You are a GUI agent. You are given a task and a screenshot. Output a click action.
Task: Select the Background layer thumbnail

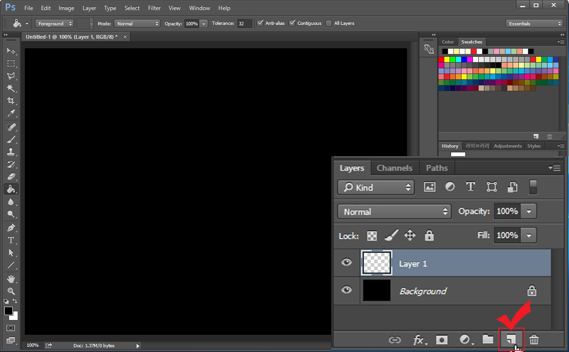[376, 290]
